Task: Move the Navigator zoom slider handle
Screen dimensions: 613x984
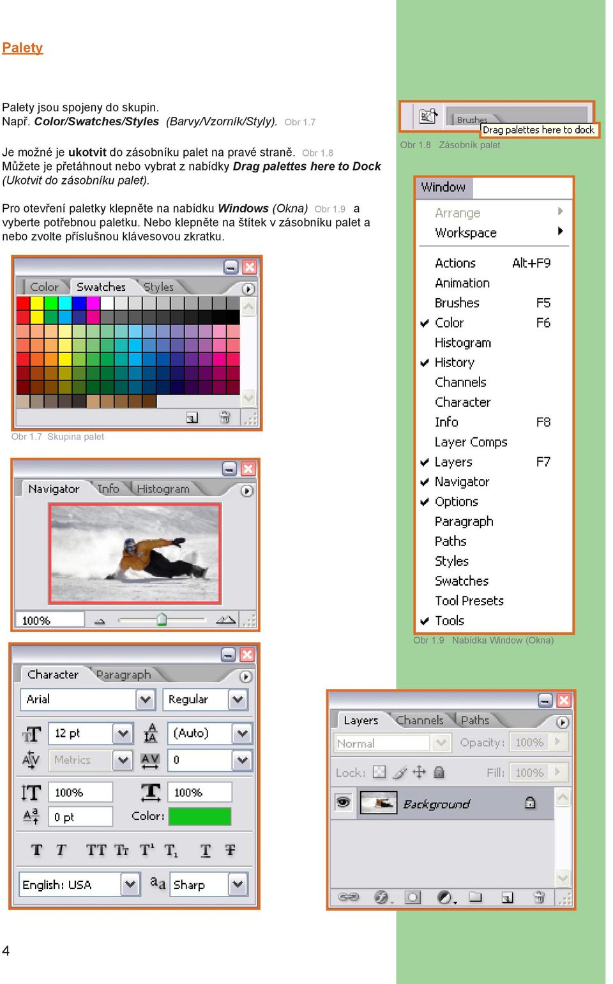Action: click(x=162, y=619)
